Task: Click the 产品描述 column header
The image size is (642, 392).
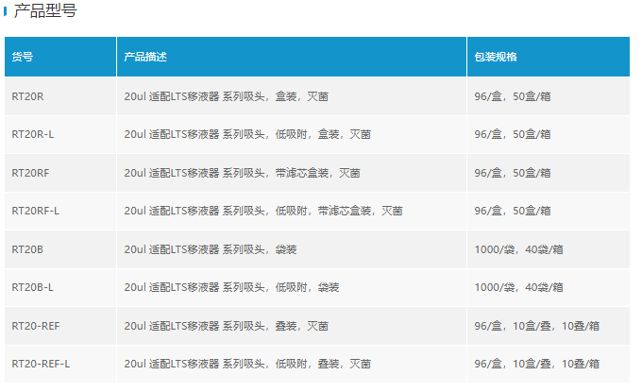Action: click(145, 57)
